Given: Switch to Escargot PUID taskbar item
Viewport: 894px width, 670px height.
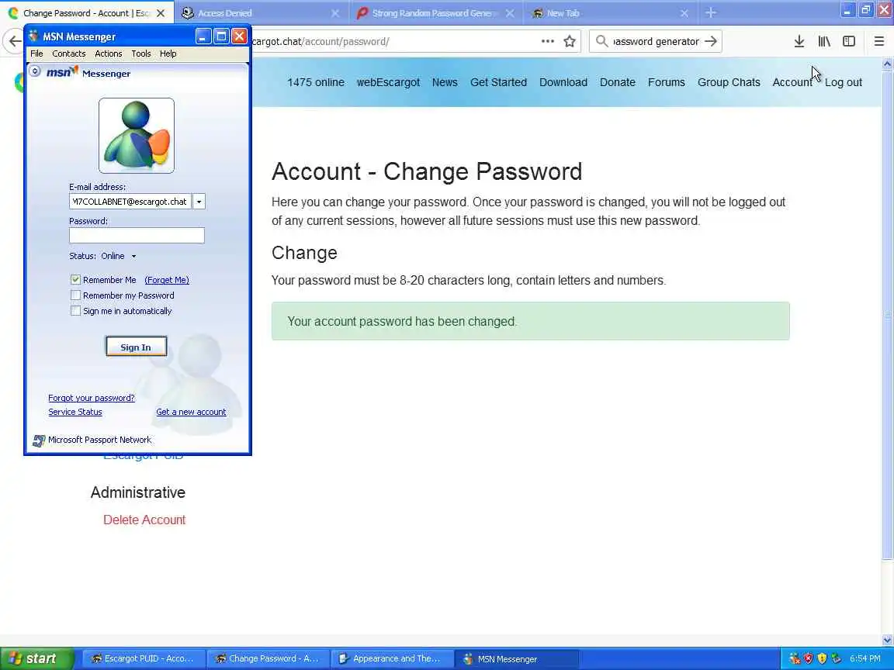Looking at the screenshot, I should point(144,658).
